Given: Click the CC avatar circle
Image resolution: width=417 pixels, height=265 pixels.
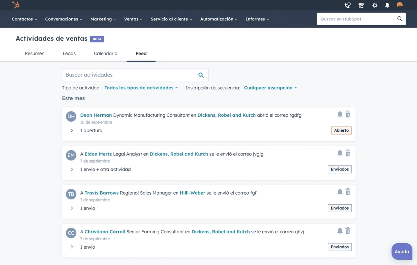Looking at the screenshot, I should [x=71, y=233].
